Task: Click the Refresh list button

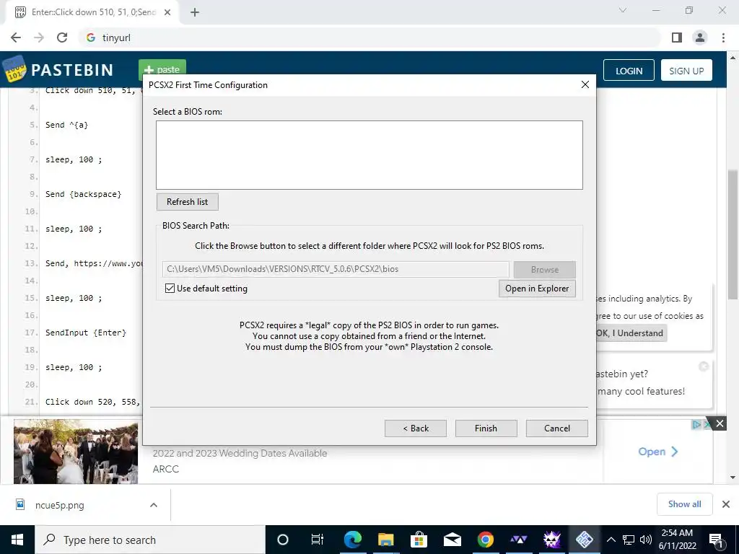Action: [187, 202]
